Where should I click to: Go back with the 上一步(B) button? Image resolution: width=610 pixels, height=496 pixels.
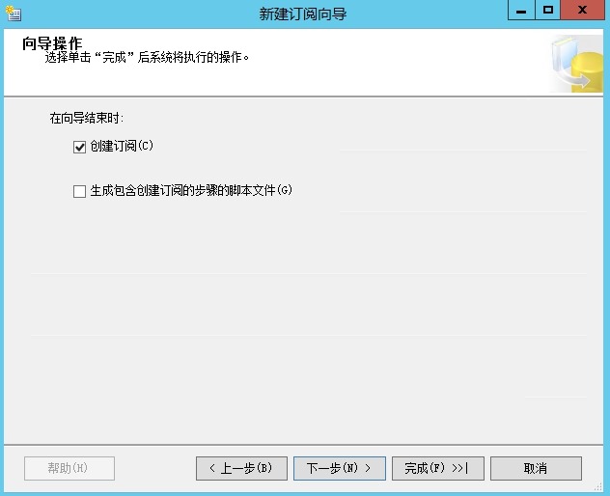241,468
